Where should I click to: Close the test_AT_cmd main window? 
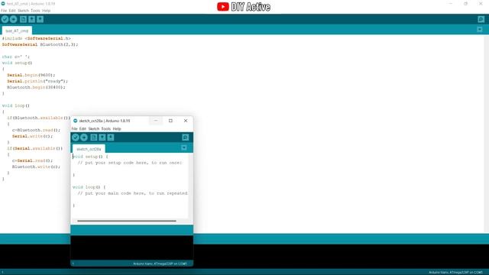pos(481,4)
